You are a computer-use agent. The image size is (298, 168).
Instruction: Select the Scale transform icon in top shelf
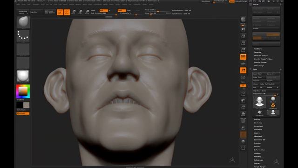[x=81, y=12]
